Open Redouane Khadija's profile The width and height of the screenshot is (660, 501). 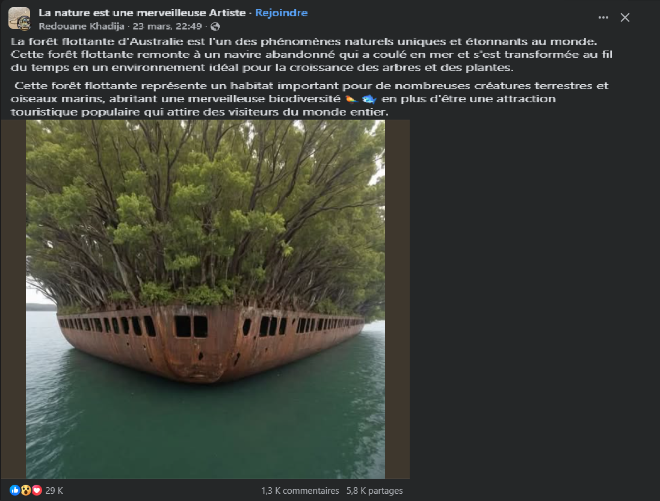[x=81, y=26]
